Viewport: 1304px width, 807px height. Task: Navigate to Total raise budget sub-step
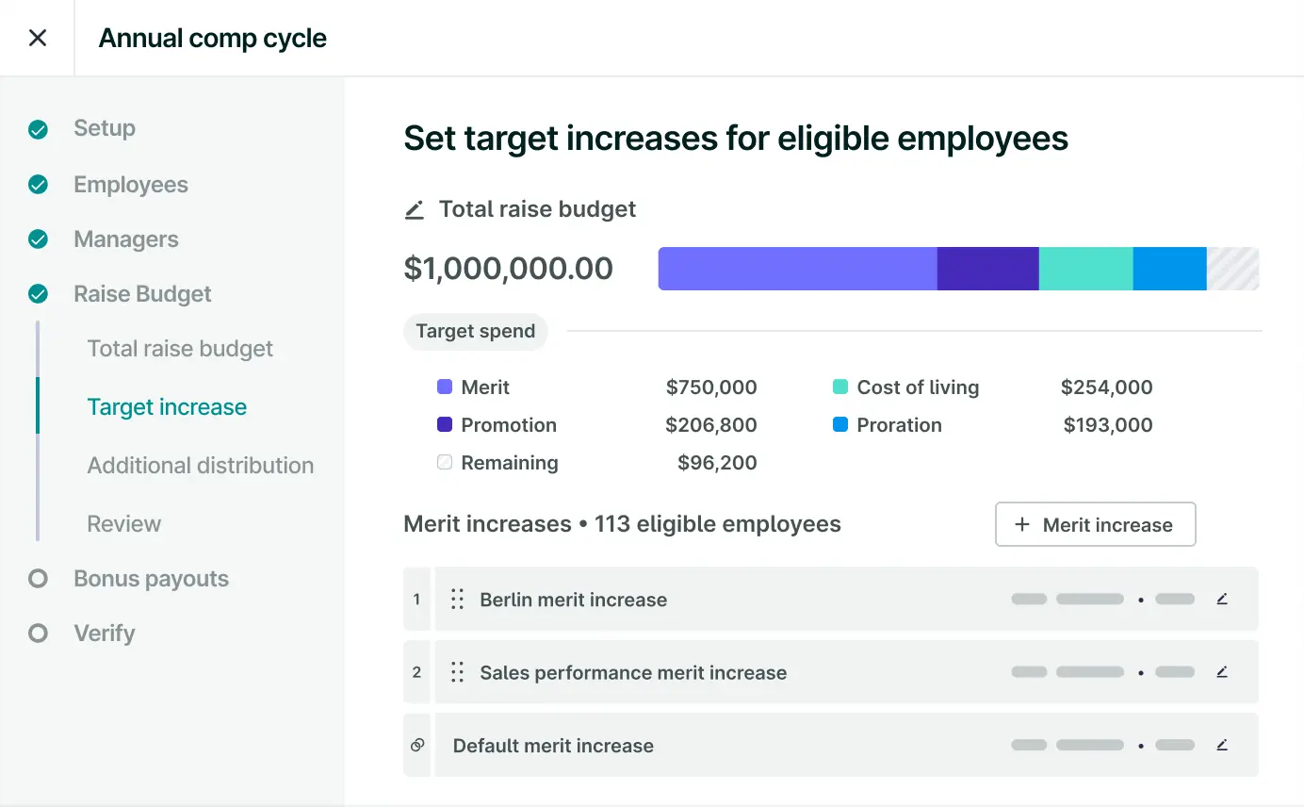pos(180,349)
